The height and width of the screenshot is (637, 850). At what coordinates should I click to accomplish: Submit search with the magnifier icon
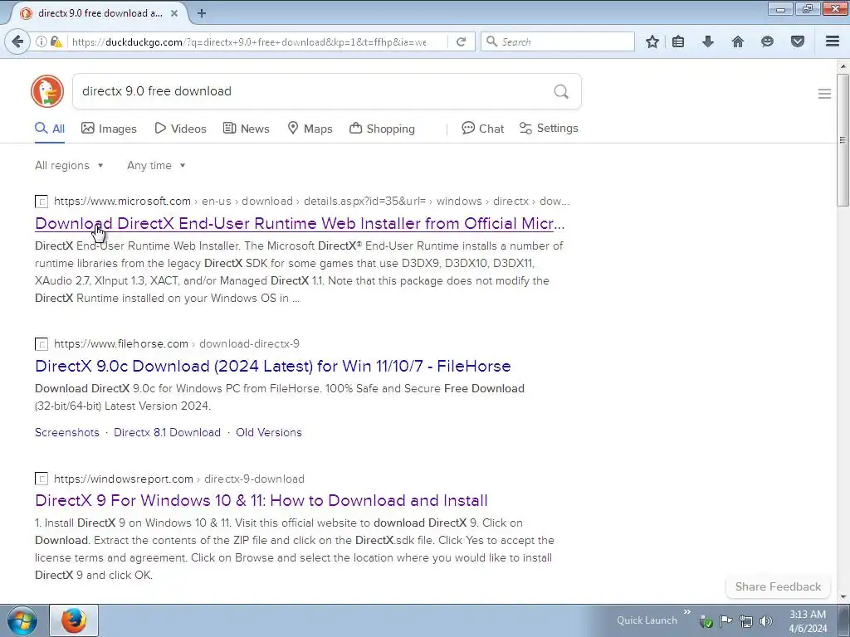561,91
